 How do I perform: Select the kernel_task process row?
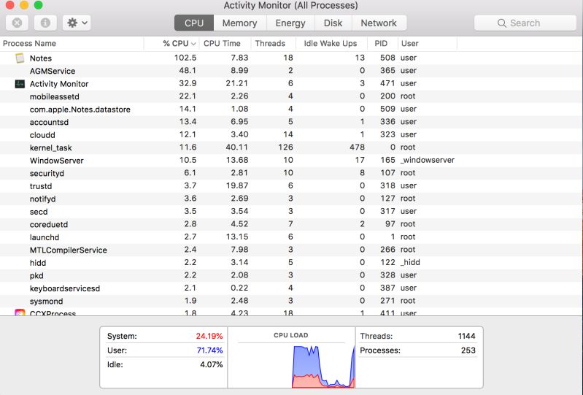click(x=291, y=147)
